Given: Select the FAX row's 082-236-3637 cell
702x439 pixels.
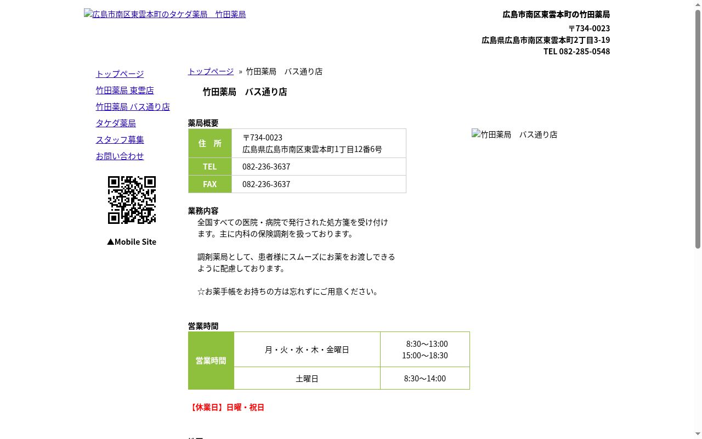Looking at the screenshot, I should coord(319,184).
